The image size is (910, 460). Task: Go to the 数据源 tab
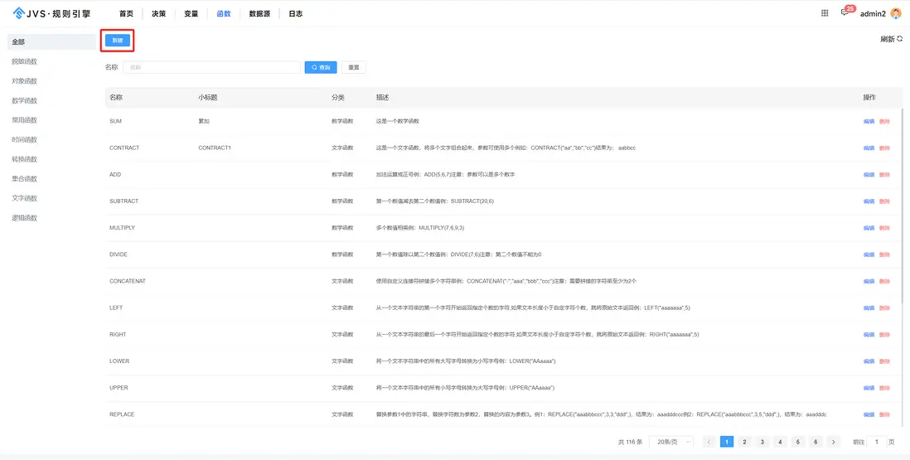click(259, 13)
